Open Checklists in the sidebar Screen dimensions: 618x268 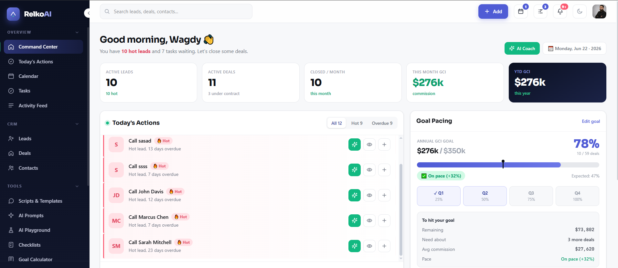43,245
